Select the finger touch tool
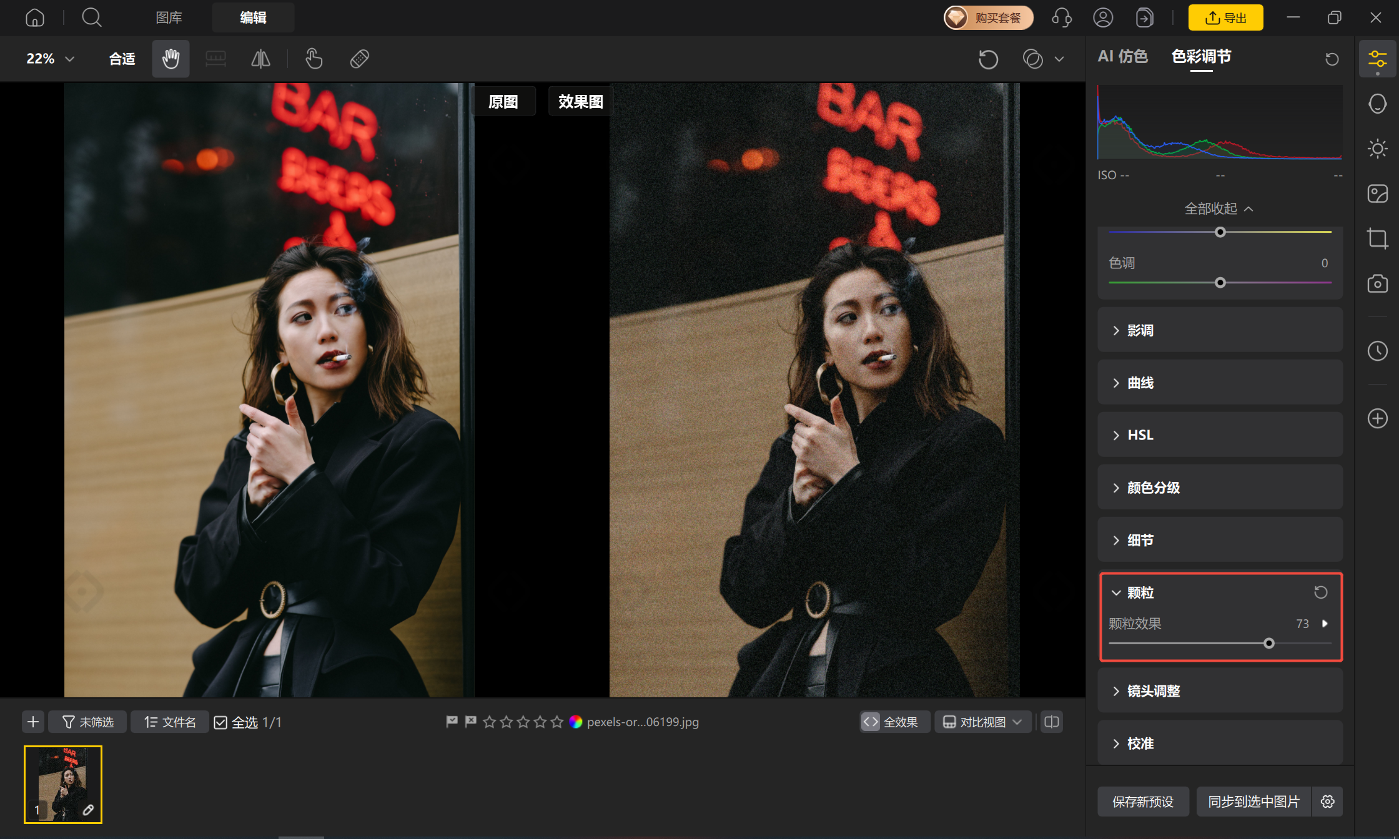This screenshot has height=839, width=1399. pyautogui.click(x=314, y=59)
